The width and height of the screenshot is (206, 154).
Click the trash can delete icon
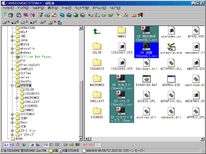[x=11, y=15]
